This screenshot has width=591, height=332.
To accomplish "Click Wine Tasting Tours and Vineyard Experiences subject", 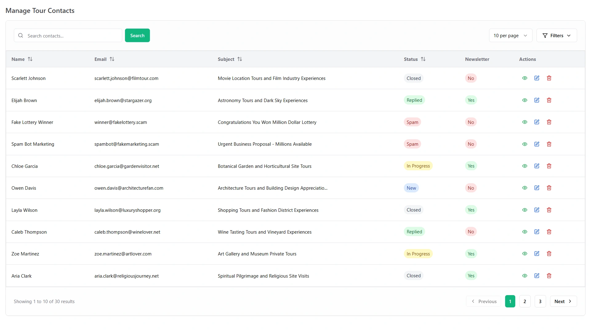I will 265,232.
